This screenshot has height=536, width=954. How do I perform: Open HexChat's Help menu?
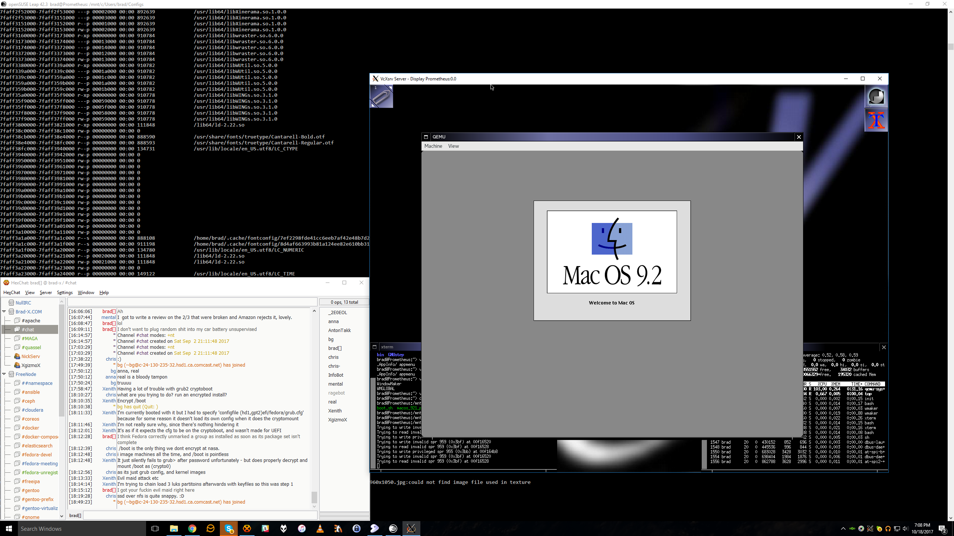click(x=104, y=293)
